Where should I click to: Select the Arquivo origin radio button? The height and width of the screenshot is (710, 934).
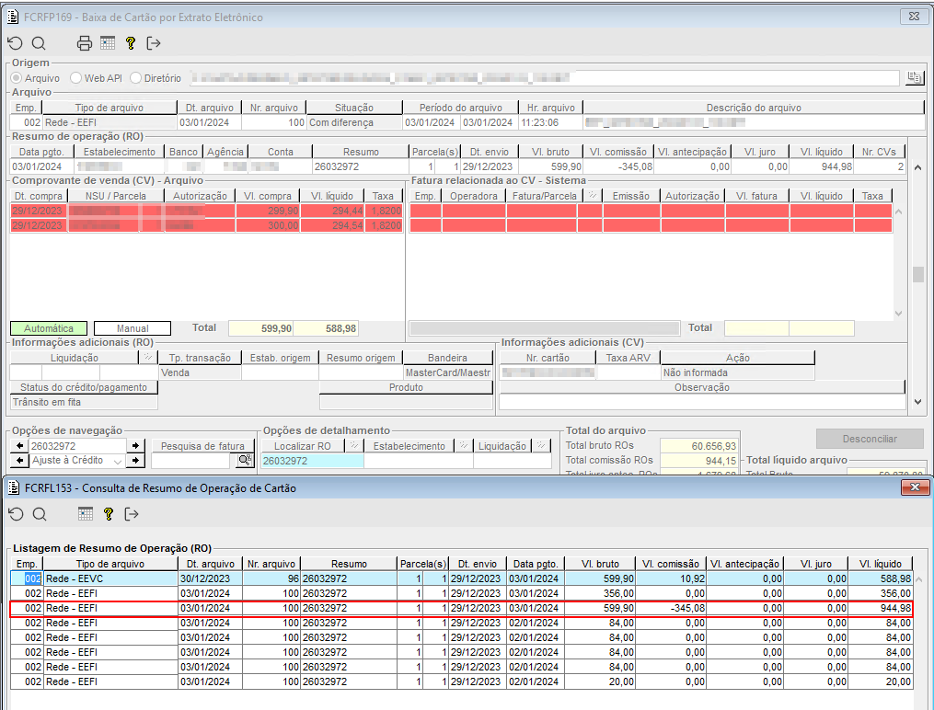coord(17,78)
